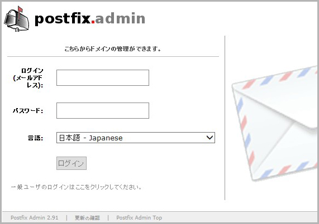The height and width of the screenshot is (224, 319).
Task: Click the dropdown arrow of the language selector
Action: (210, 138)
